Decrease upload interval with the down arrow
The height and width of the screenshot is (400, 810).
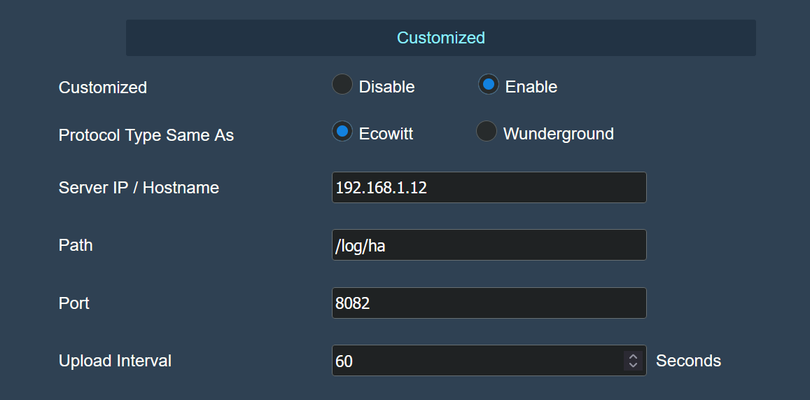point(633,365)
